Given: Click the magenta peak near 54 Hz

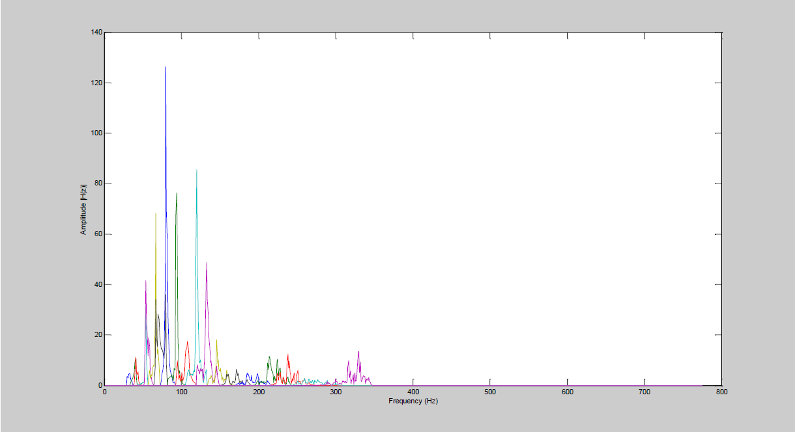Looking at the screenshot, I should (146, 282).
